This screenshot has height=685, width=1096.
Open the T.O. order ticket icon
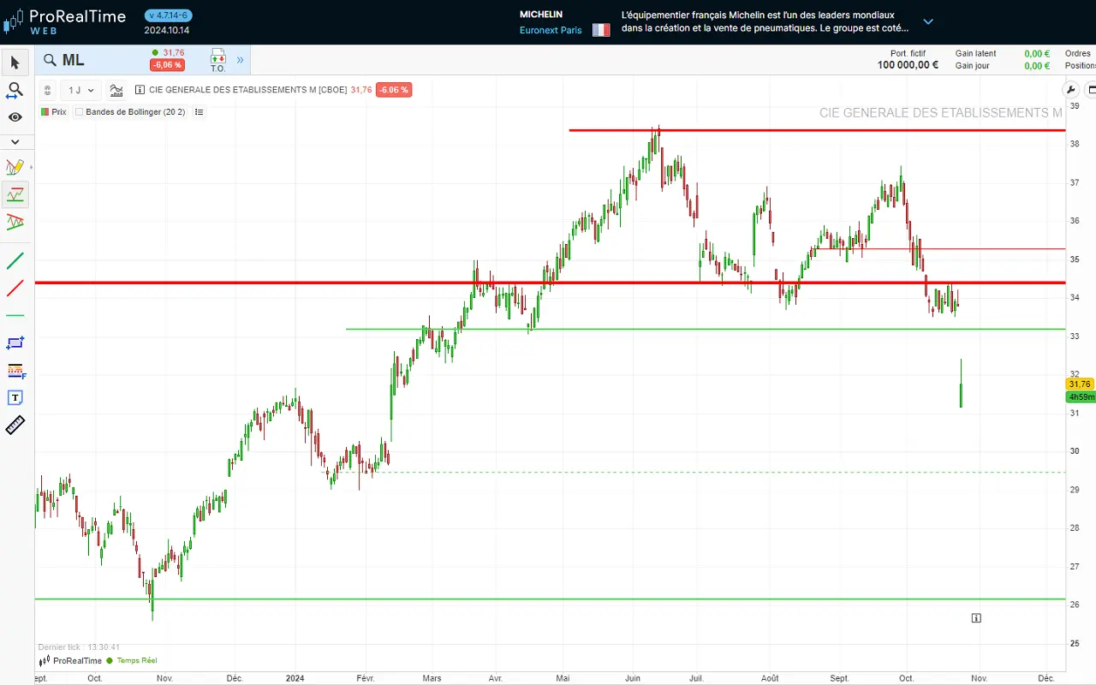(x=217, y=60)
